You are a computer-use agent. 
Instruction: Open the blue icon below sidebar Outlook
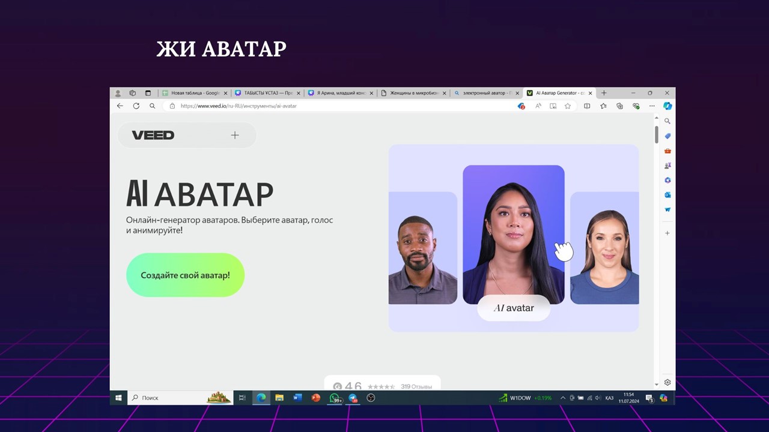[x=667, y=209]
